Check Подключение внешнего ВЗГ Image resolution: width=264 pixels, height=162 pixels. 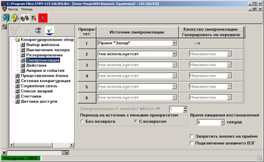tap(192, 143)
